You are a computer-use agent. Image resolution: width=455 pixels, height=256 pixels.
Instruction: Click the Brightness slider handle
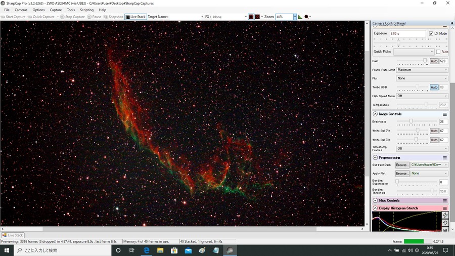pyautogui.click(x=411, y=121)
